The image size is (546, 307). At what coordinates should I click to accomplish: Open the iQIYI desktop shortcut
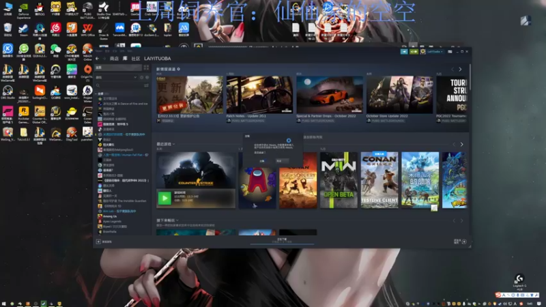[72, 72]
